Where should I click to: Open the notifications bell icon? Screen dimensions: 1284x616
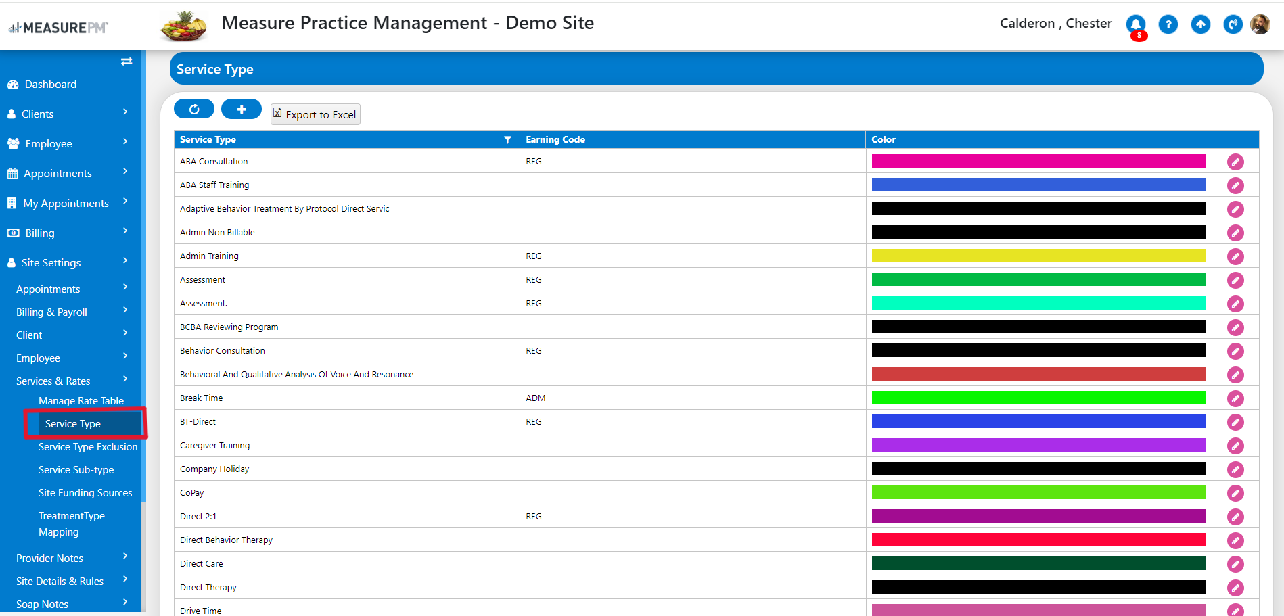[1136, 25]
